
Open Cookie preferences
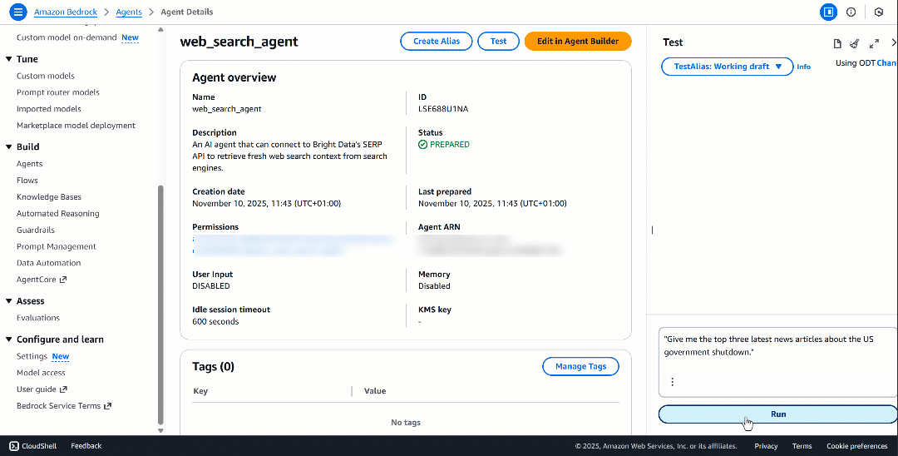856,446
